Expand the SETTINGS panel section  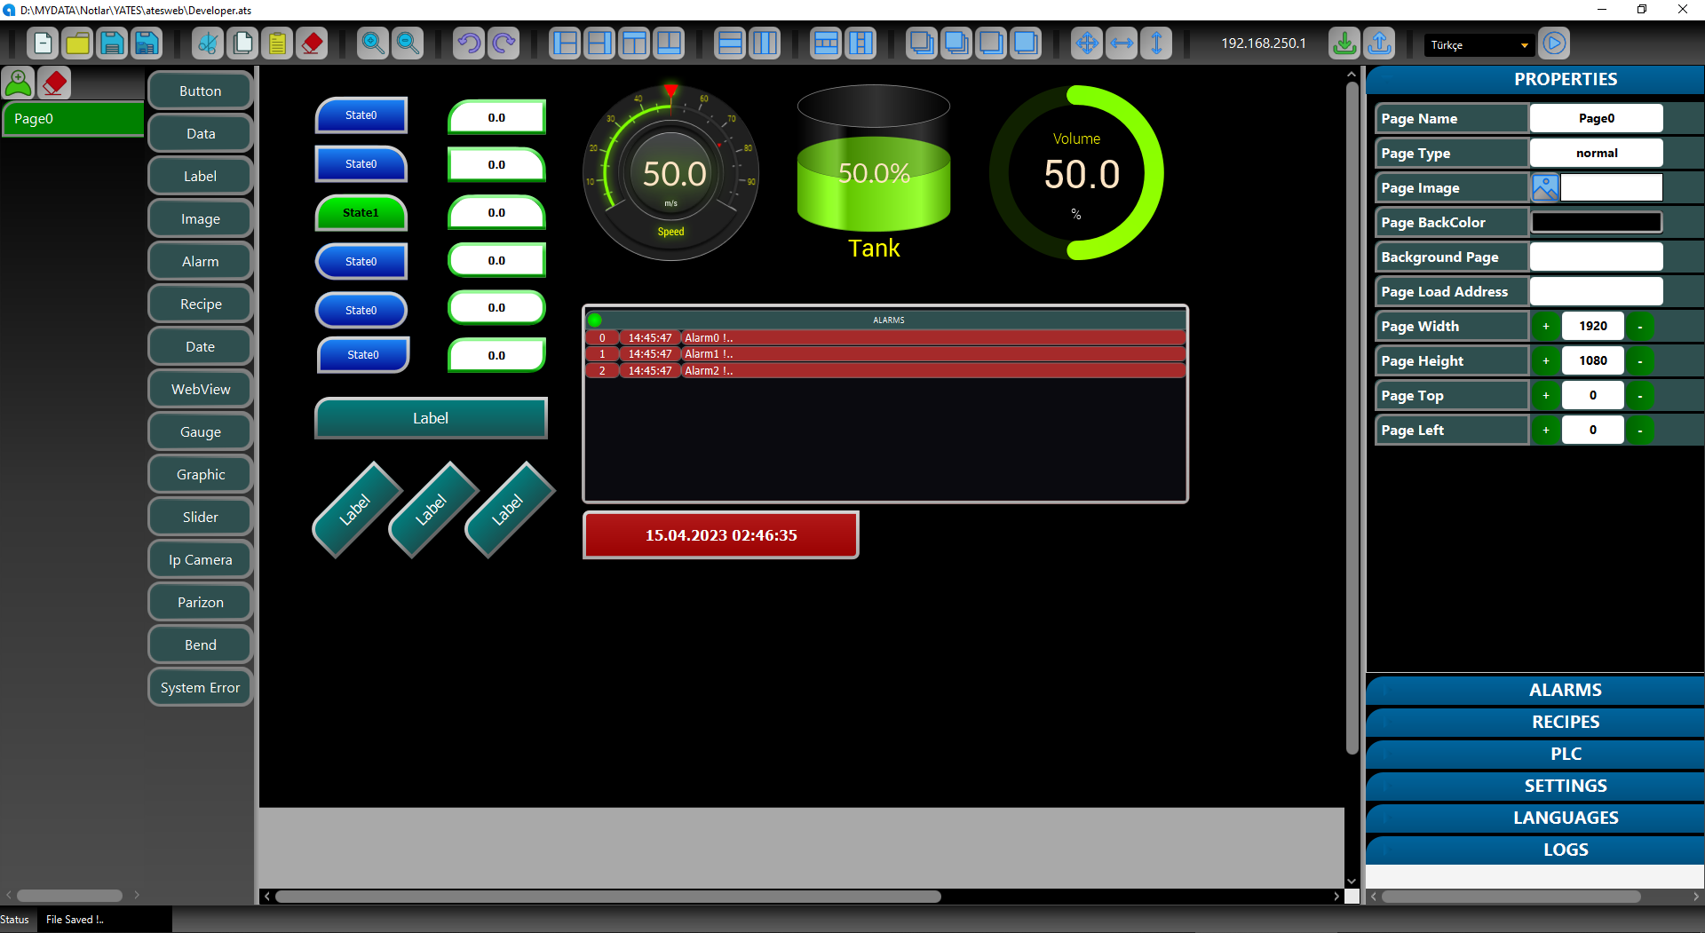pos(1565,786)
